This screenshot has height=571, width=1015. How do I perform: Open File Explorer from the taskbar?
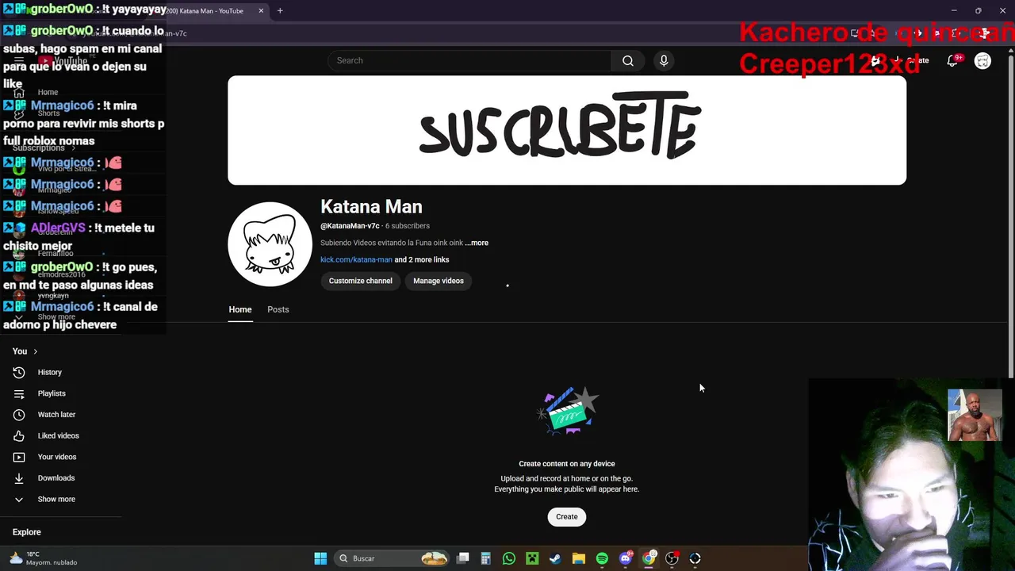tap(578, 558)
